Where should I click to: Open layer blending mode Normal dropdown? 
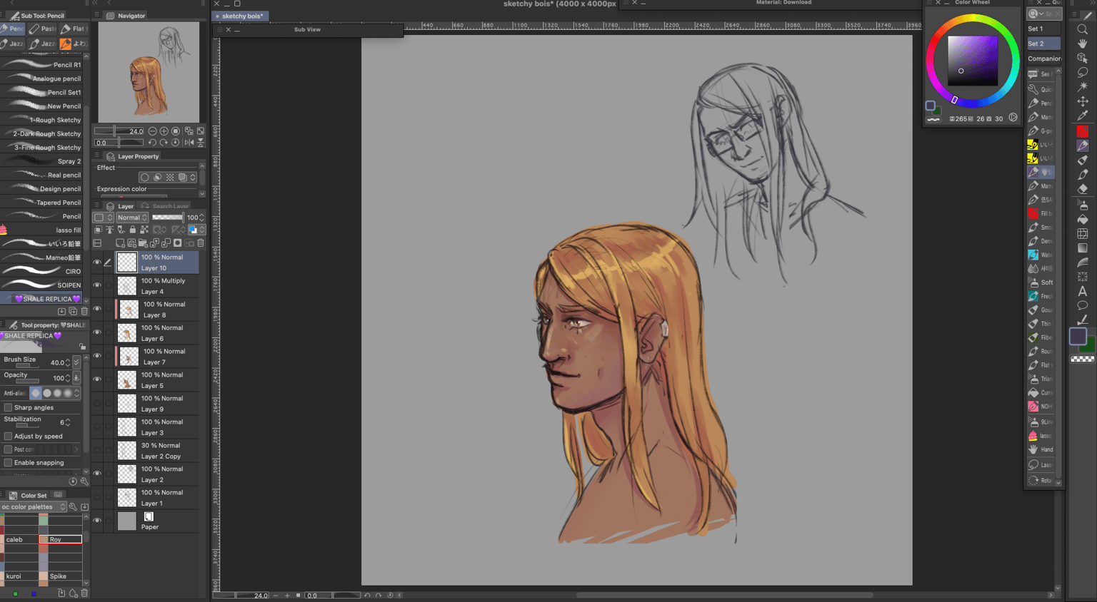(x=132, y=218)
